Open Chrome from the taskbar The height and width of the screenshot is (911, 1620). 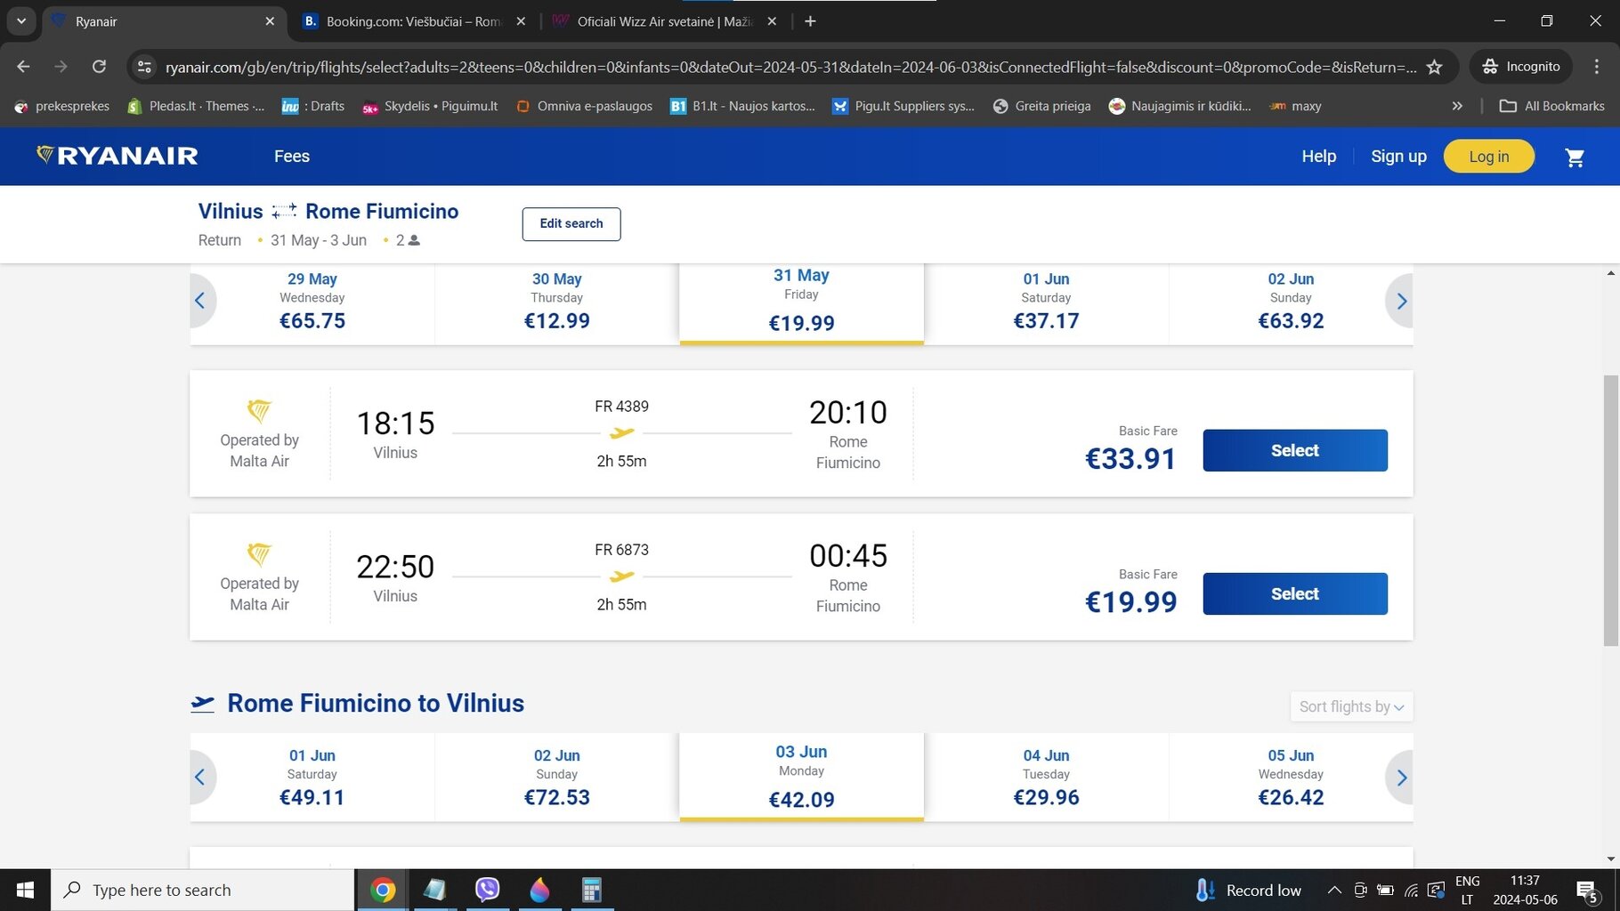tap(383, 890)
